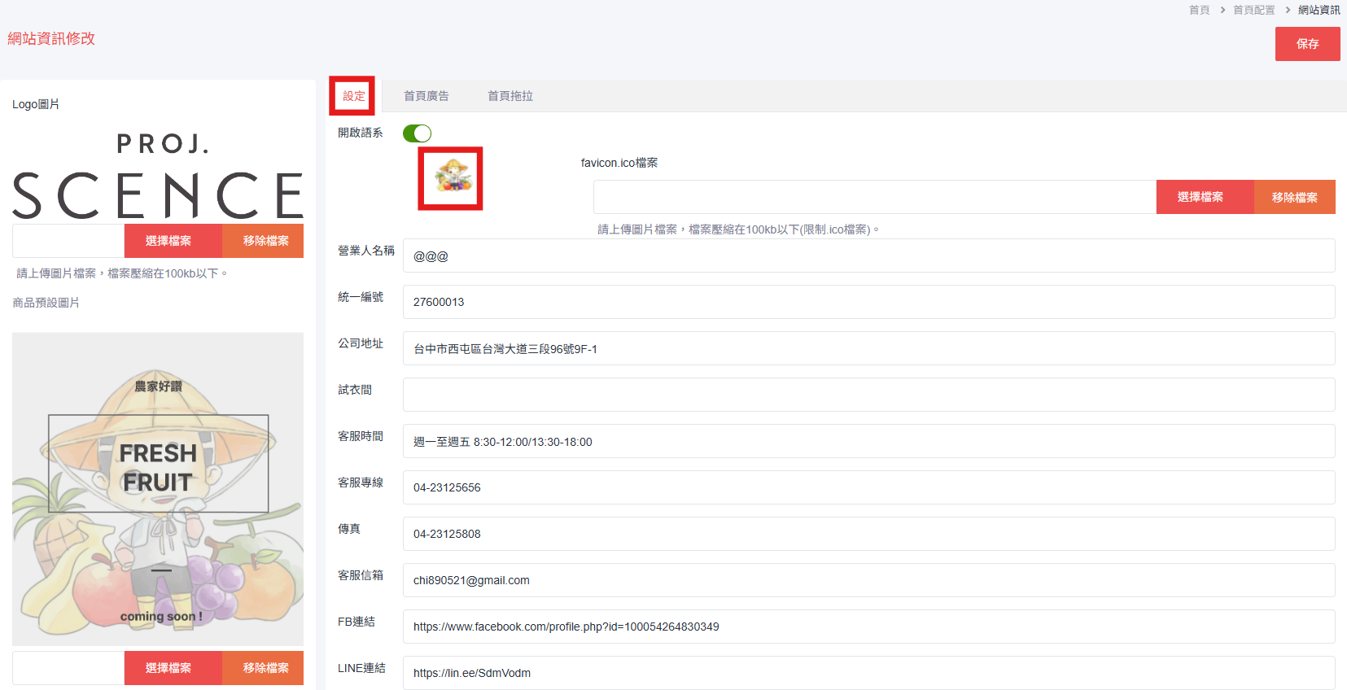The height and width of the screenshot is (690, 1347).
Task: Focus the 客服專線 field with 04-23125656
Action: (868, 487)
